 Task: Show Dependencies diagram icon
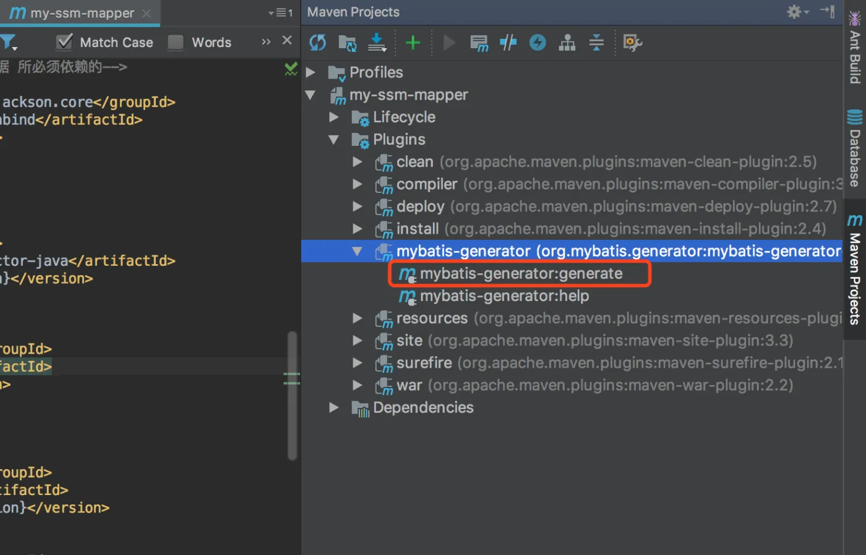point(567,43)
